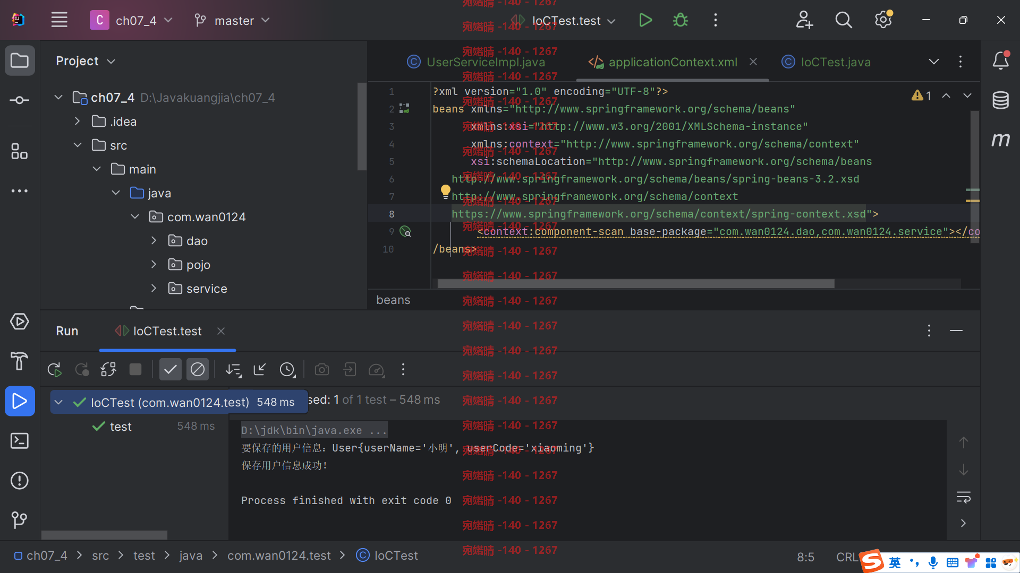Toggle Show Ignored tests button
Image resolution: width=1020 pixels, height=573 pixels.
[198, 369]
